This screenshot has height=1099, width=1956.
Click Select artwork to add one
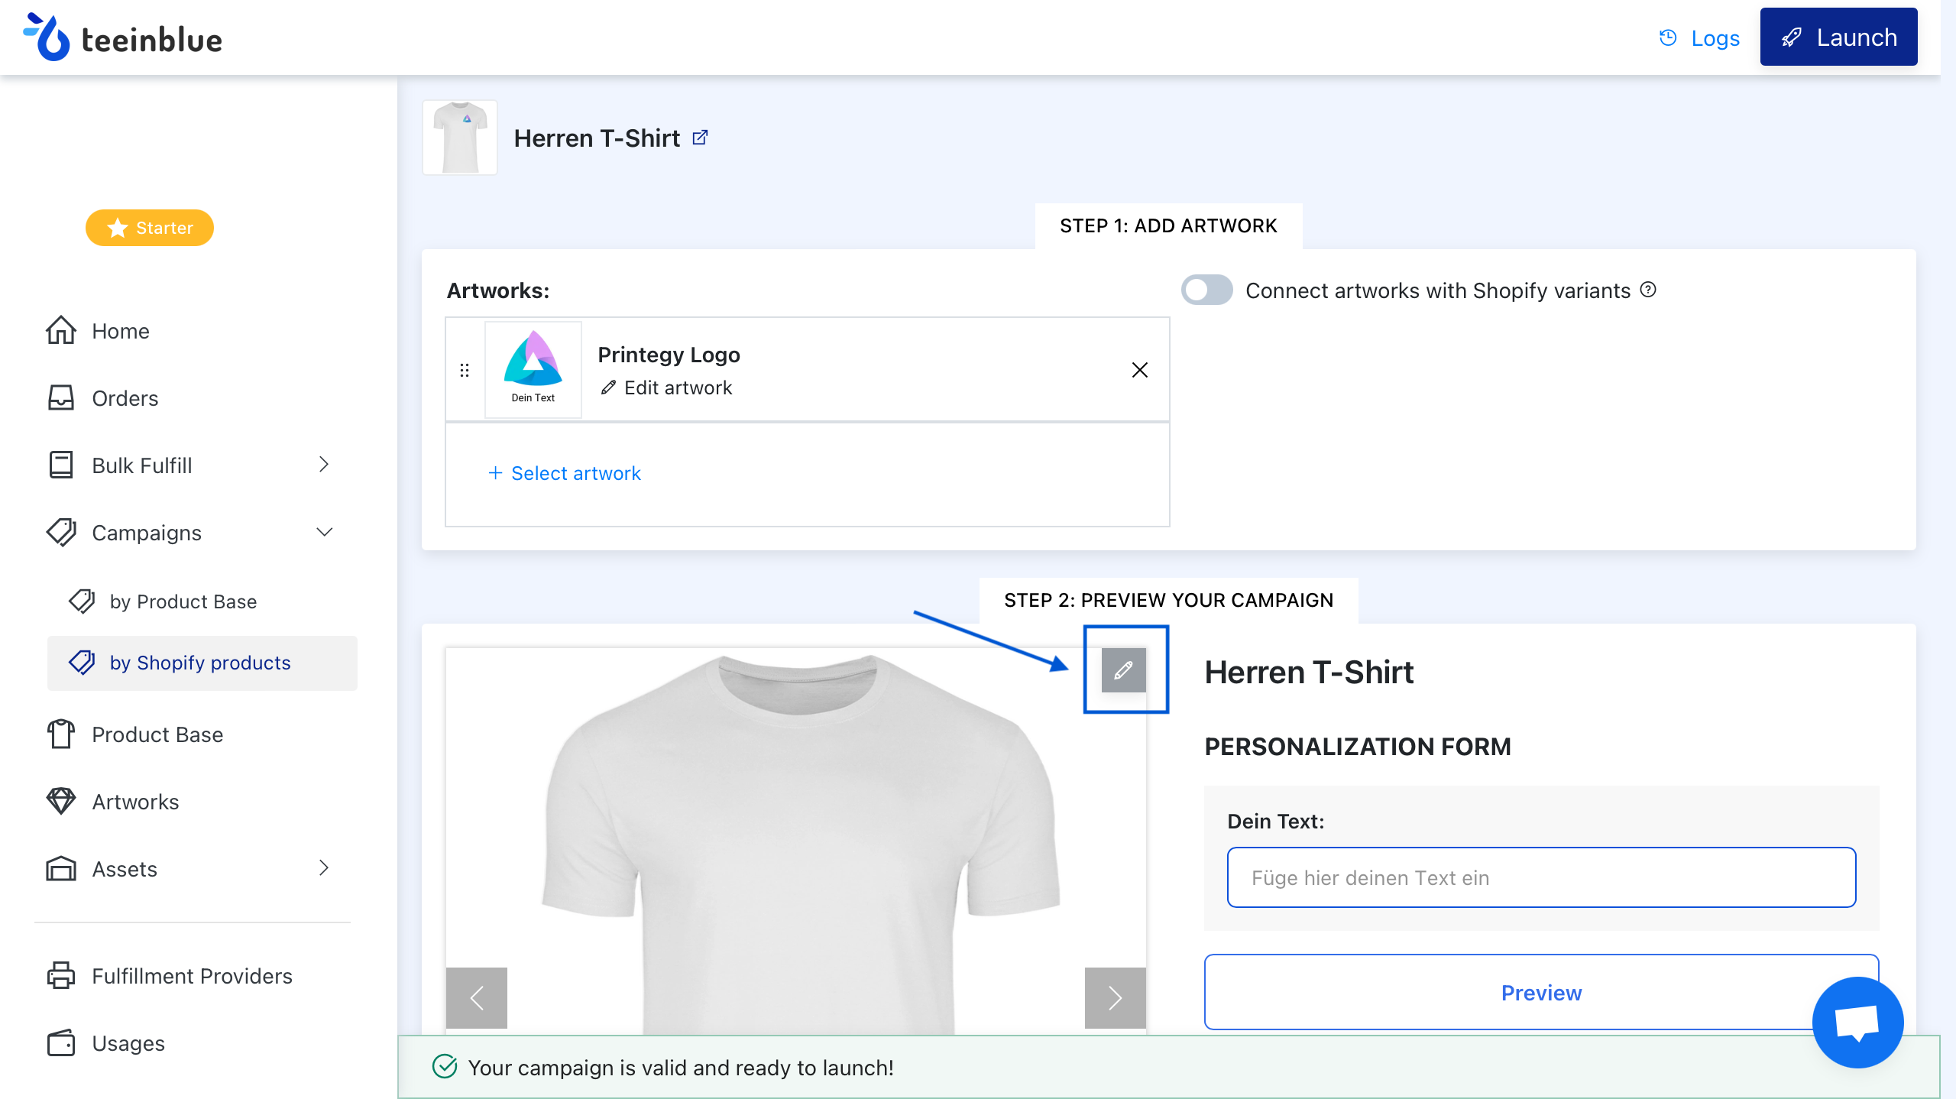pyautogui.click(x=565, y=473)
